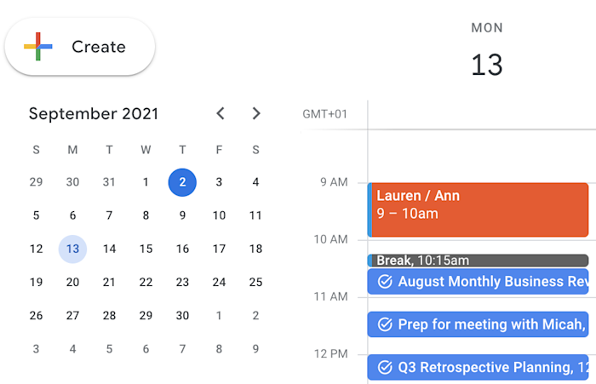Select September 2 highlighted today in mini calendar

(x=182, y=182)
